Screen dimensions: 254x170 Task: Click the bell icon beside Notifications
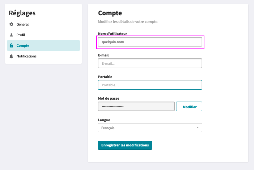pyautogui.click(x=11, y=56)
